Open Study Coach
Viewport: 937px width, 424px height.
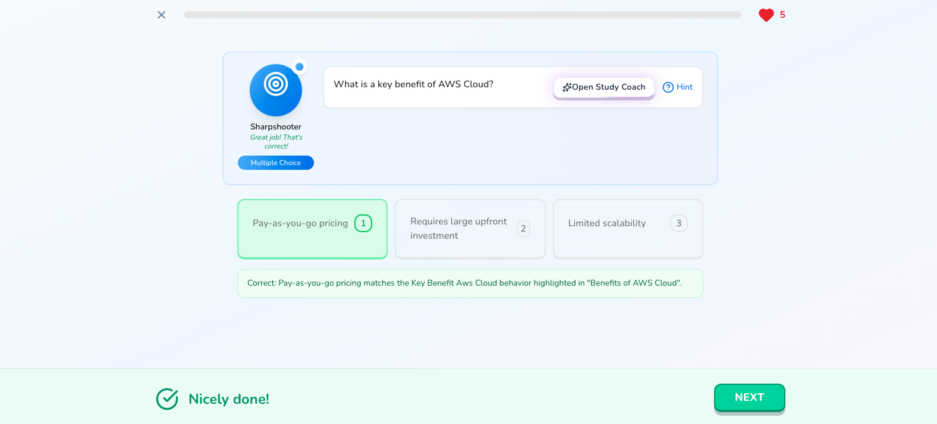(604, 87)
